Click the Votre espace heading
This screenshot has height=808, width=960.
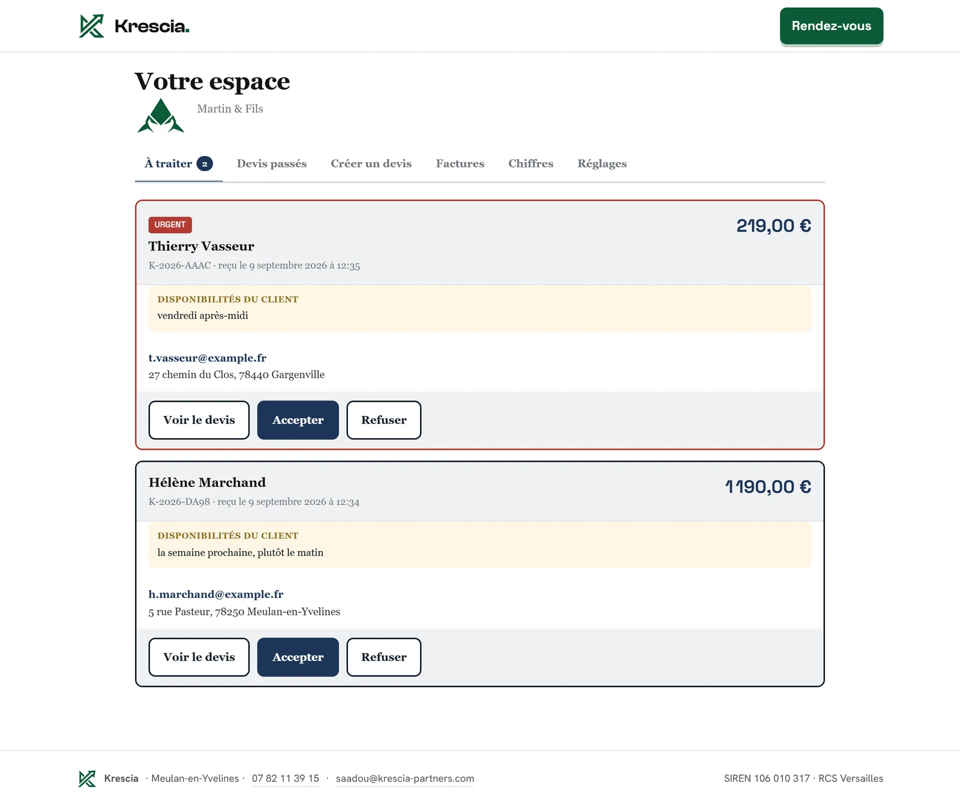click(212, 82)
